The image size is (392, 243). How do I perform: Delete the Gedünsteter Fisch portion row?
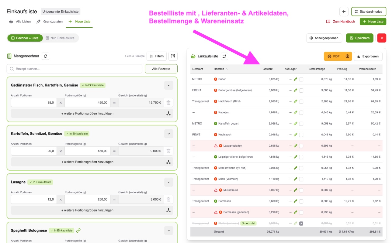coord(168,103)
